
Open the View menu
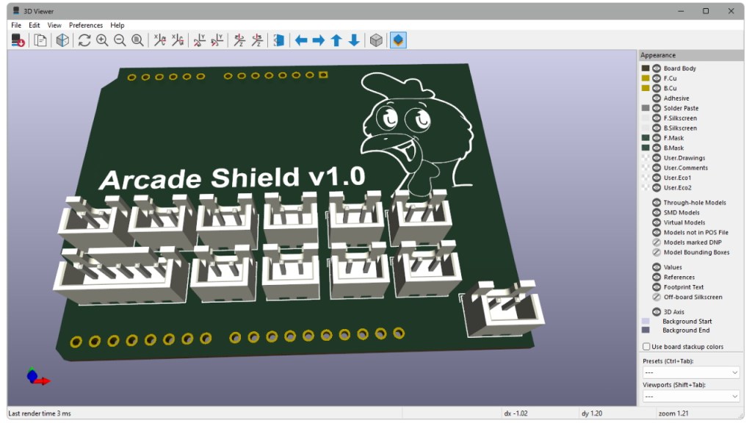[54, 24]
